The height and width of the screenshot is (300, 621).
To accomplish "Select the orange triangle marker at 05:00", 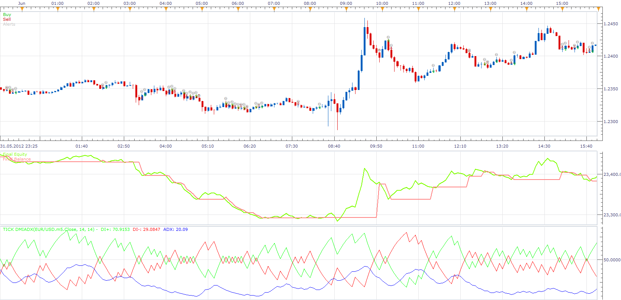I will pos(202,9).
